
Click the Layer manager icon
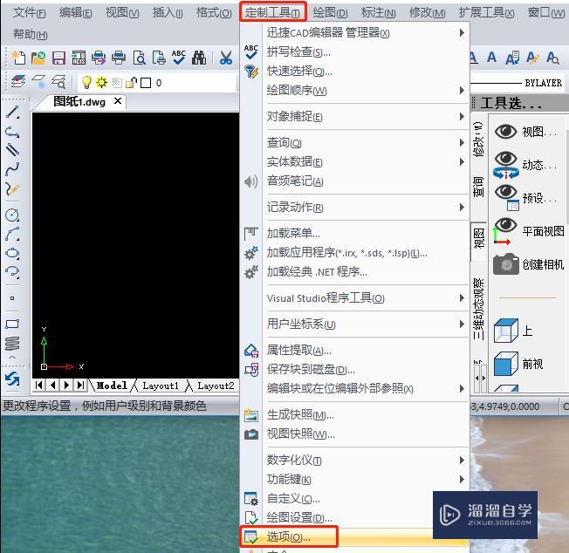[x=18, y=82]
